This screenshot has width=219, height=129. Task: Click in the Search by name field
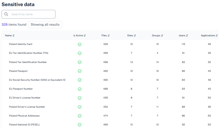click(x=32, y=14)
